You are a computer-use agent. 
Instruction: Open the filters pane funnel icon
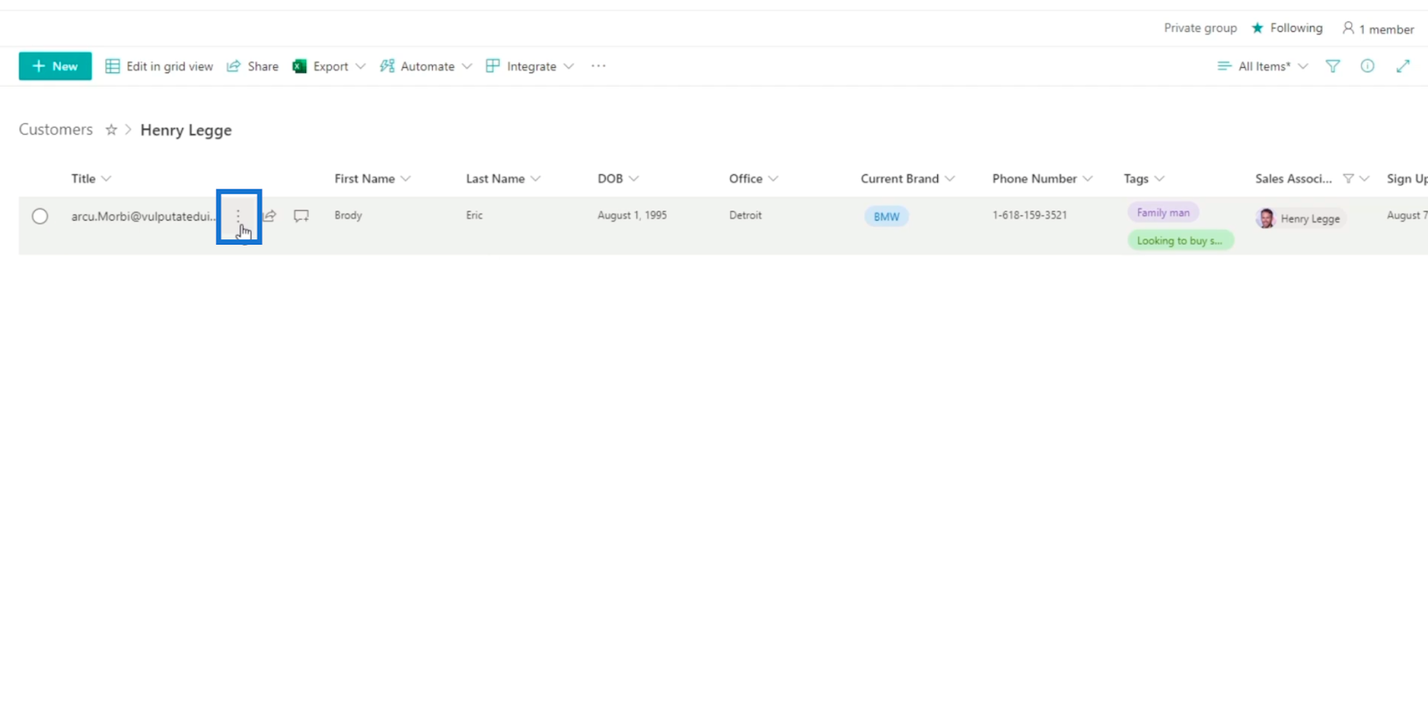pyautogui.click(x=1333, y=66)
